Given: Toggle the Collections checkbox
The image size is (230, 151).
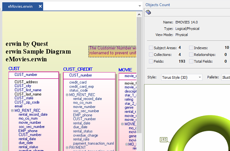Looking at the screenshot, I should [x=151, y=55].
